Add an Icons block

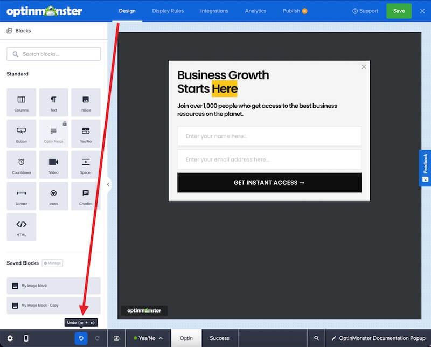pyautogui.click(x=53, y=196)
